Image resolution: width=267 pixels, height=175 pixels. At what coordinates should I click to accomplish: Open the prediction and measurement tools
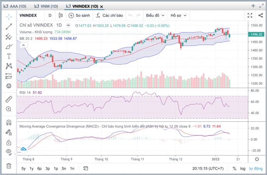(9, 76)
